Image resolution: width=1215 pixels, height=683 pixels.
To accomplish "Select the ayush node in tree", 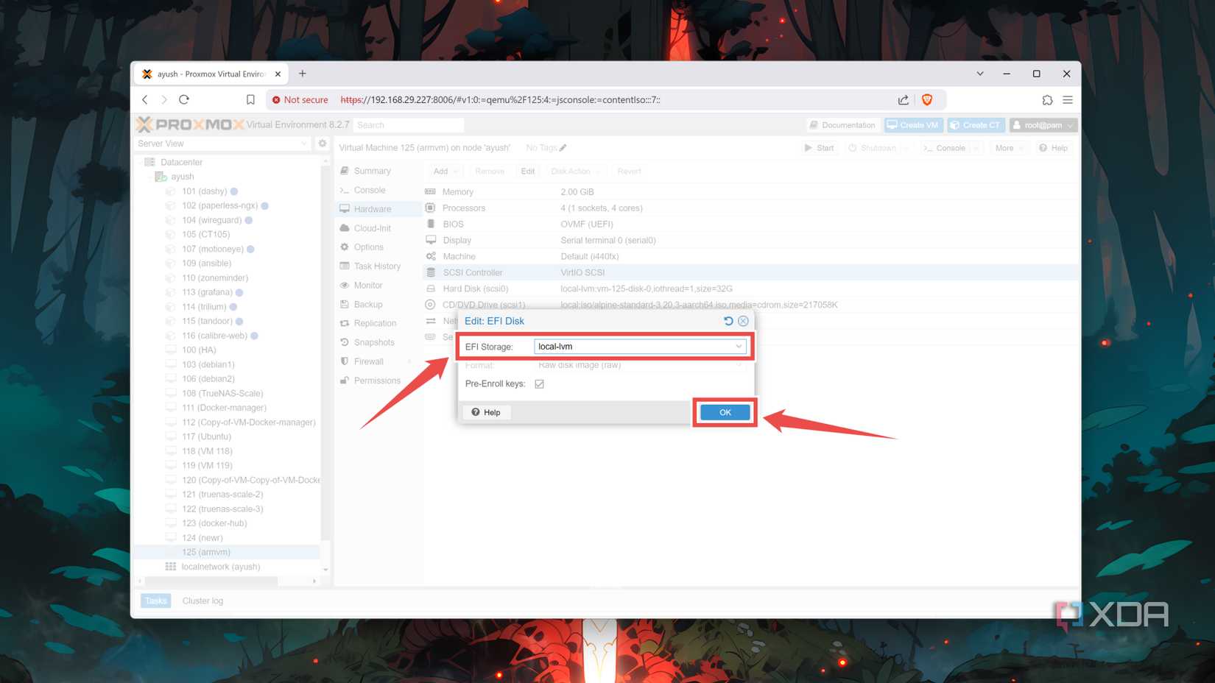I will pos(182,177).
